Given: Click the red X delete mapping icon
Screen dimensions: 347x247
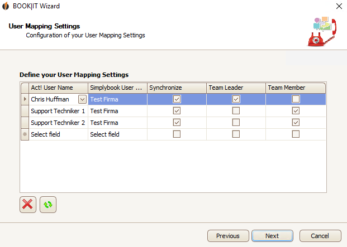Looking at the screenshot, I should 28,205.
